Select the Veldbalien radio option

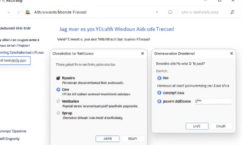58,101
